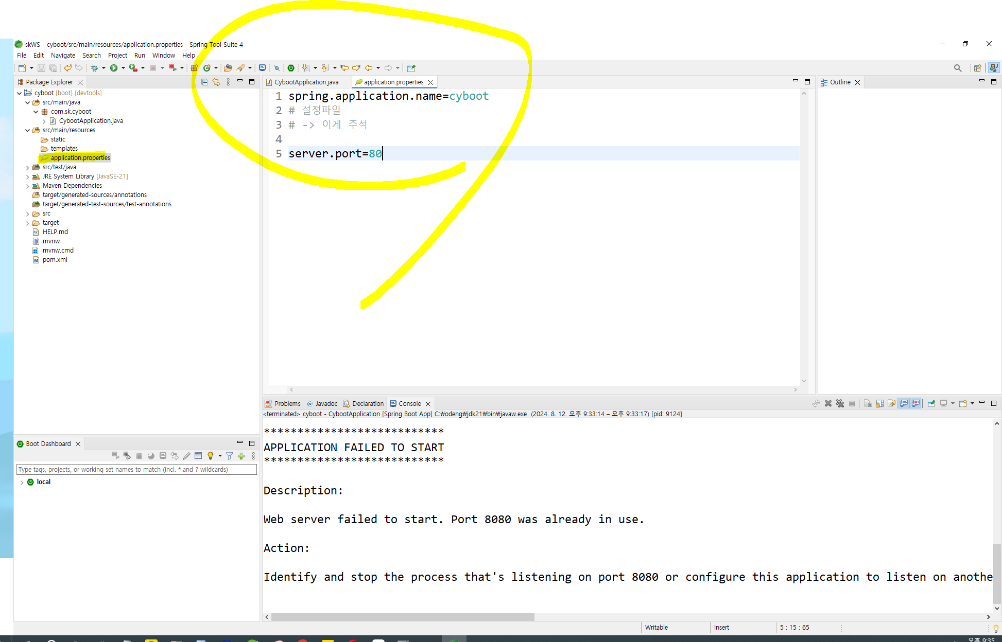Click the green plus icon in Boot Dashboard

pos(241,456)
